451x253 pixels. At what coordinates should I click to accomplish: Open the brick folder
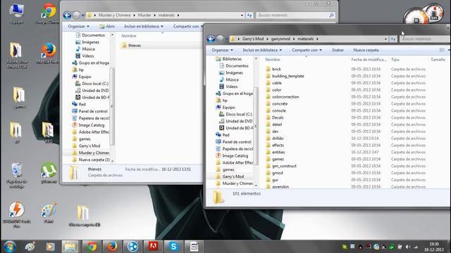tap(276, 69)
